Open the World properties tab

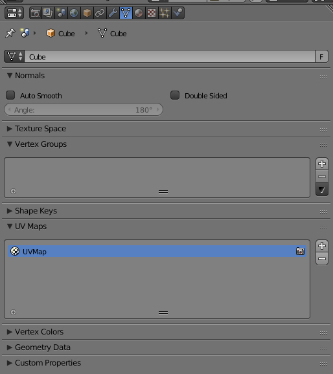tap(74, 13)
